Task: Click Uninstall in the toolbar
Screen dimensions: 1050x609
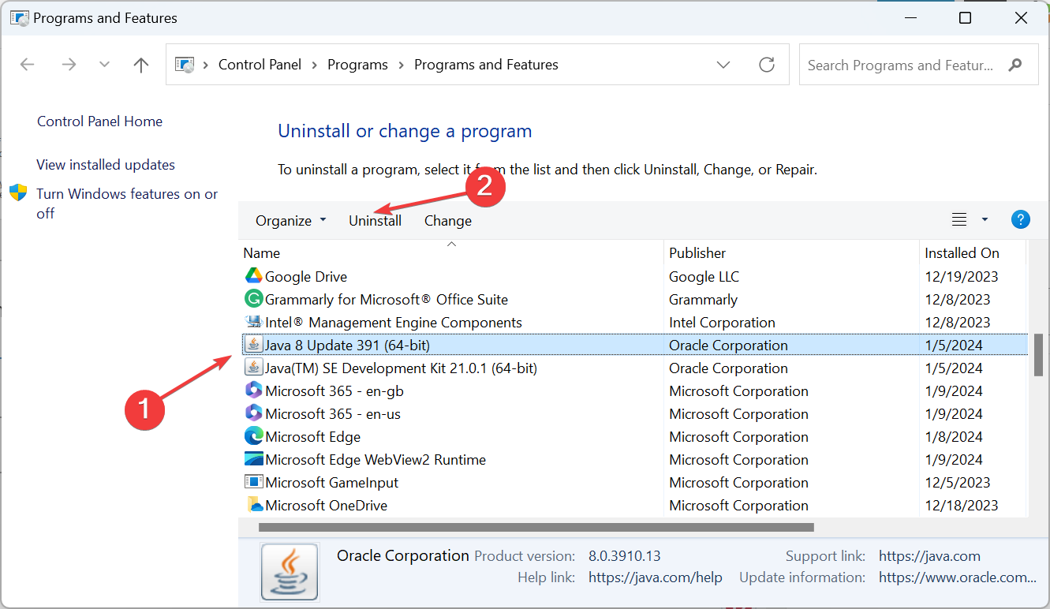Action: click(375, 221)
